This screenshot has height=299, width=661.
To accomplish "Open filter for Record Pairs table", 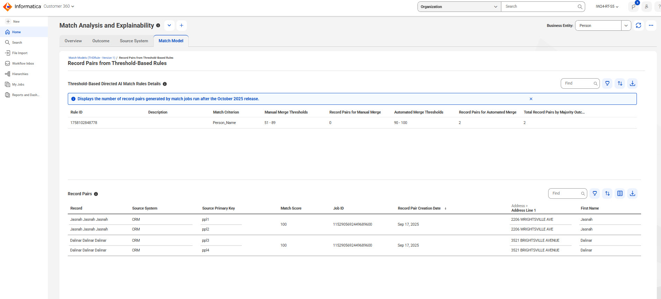I will click(595, 194).
